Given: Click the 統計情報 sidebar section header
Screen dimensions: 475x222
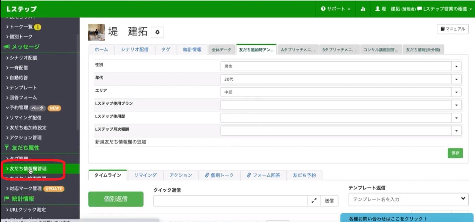Looking at the screenshot, I should tap(23, 199).
